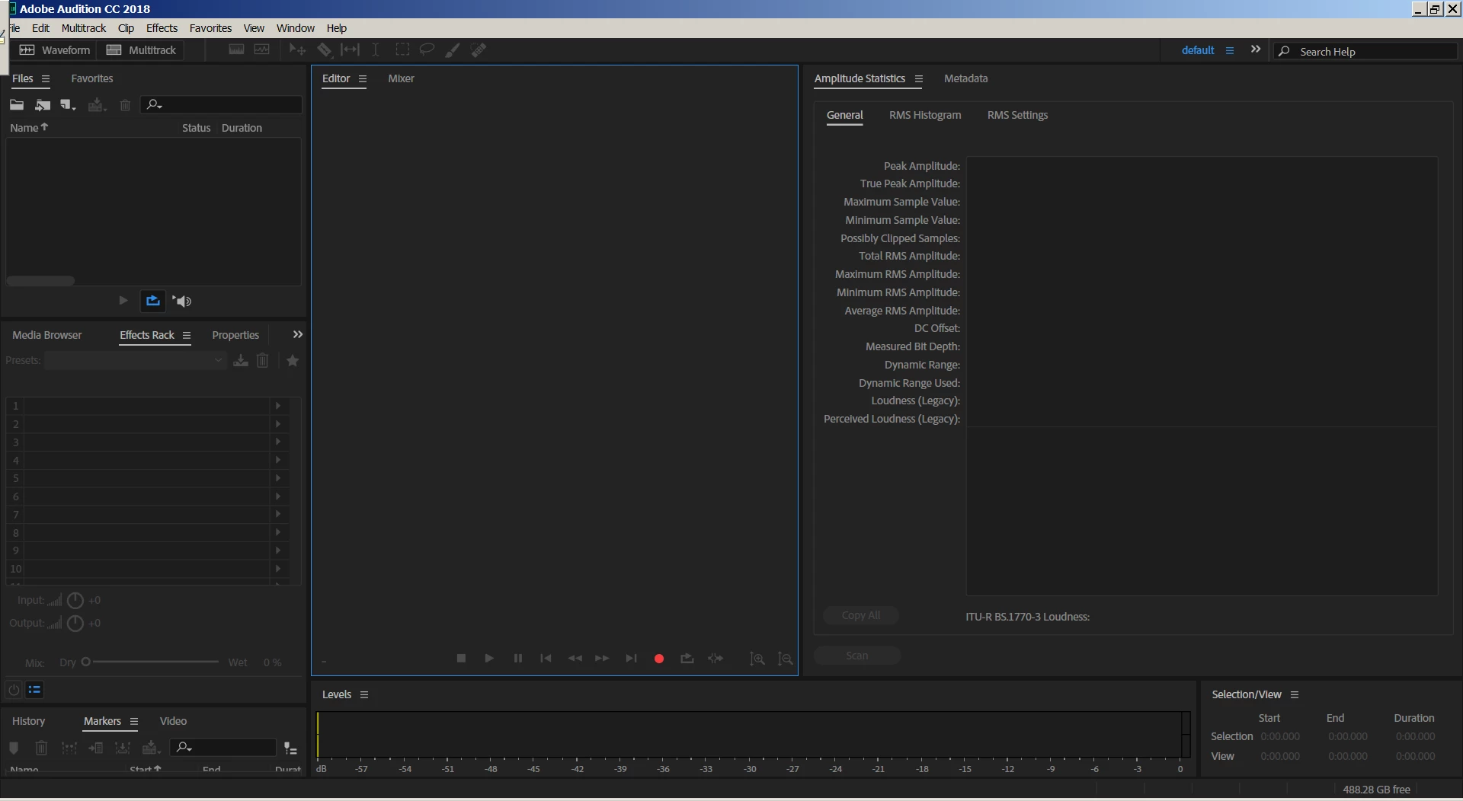Switch to the Metadata panel tab
This screenshot has width=1463, height=801.
[x=965, y=78]
